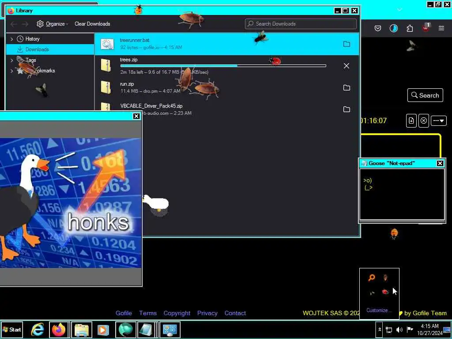Open the uBlock Origin extension icon

pyautogui.click(x=426, y=28)
